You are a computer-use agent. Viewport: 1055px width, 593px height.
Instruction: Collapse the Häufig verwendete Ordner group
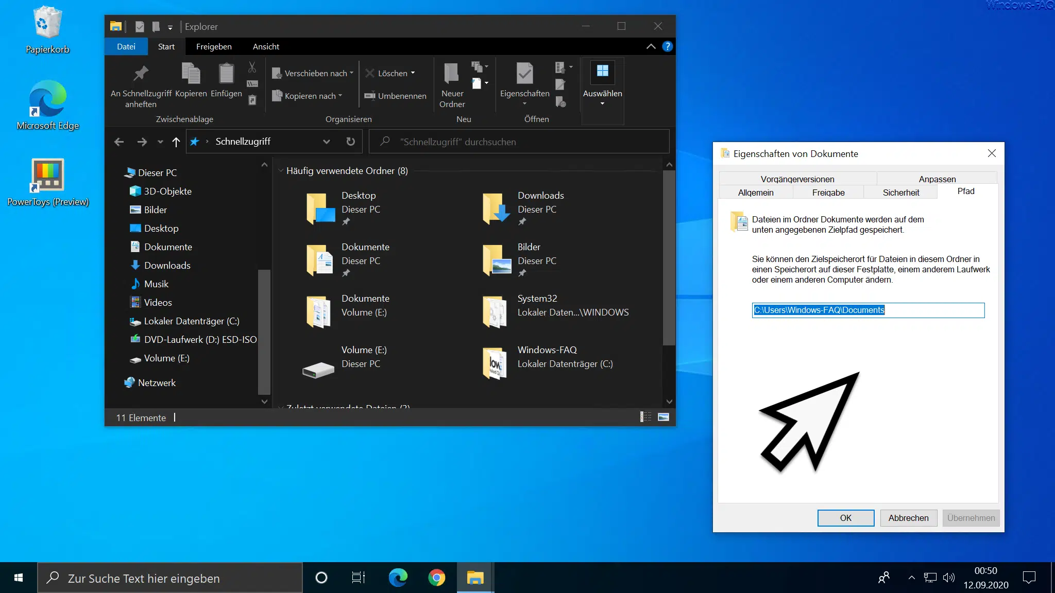(x=281, y=170)
